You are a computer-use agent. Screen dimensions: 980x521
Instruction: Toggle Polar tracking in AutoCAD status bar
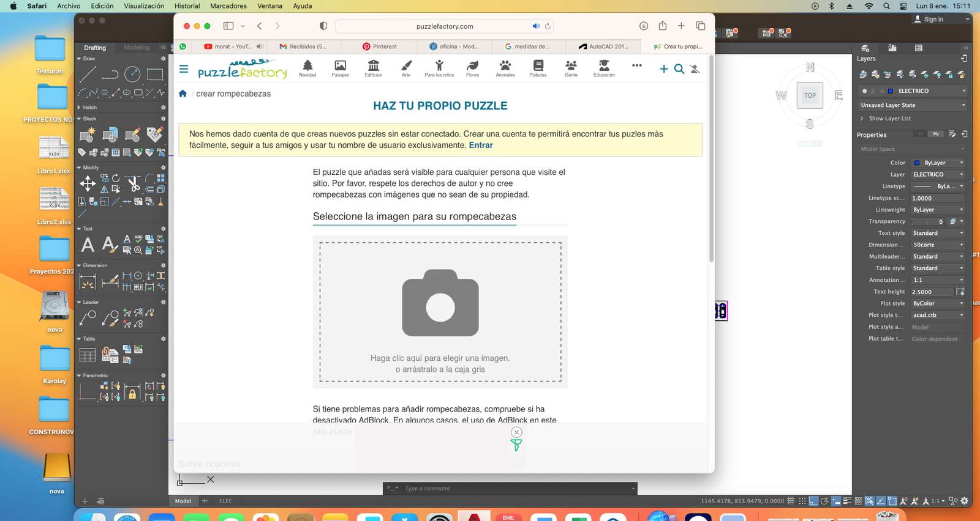pyautogui.click(x=825, y=501)
